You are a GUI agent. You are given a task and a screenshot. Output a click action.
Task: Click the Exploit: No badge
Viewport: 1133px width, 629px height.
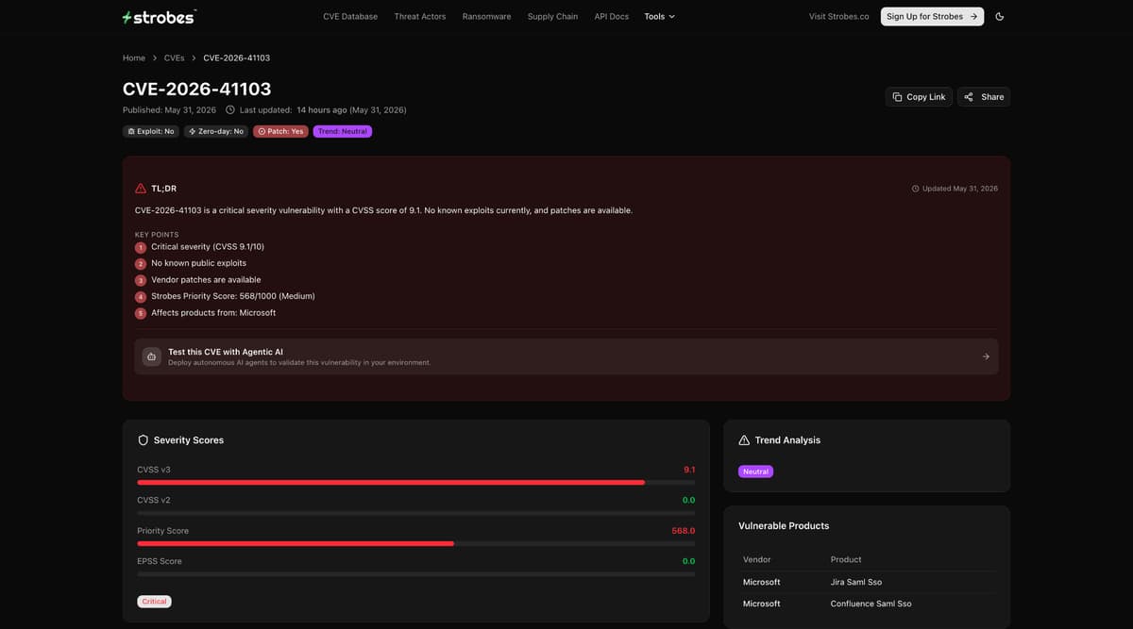pos(151,132)
